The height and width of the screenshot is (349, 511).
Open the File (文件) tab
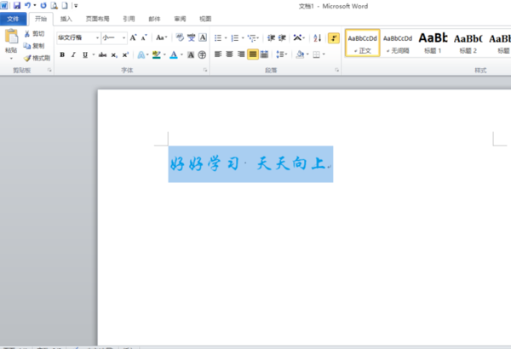(13, 18)
